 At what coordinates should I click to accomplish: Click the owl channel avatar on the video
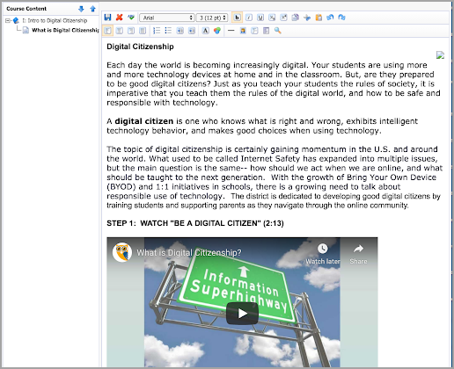point(122,252)
